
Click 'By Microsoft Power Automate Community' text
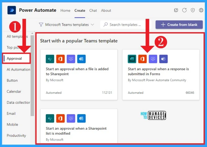click(x=157, y=80)
